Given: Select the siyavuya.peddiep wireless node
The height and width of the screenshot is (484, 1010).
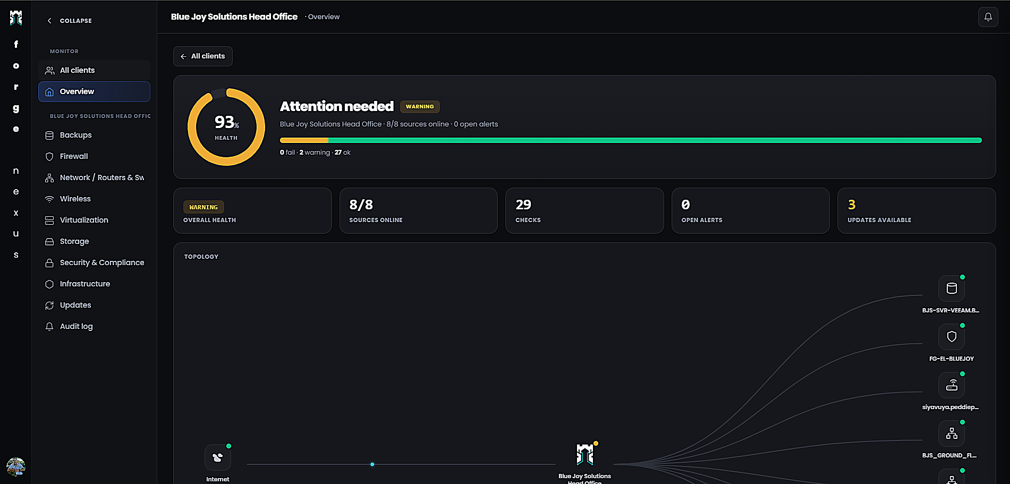Looking at the screenshot, I should [x=952, y=385].
